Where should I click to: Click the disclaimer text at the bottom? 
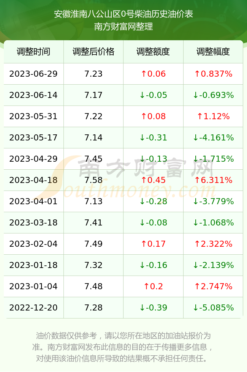tap(123, 347)
